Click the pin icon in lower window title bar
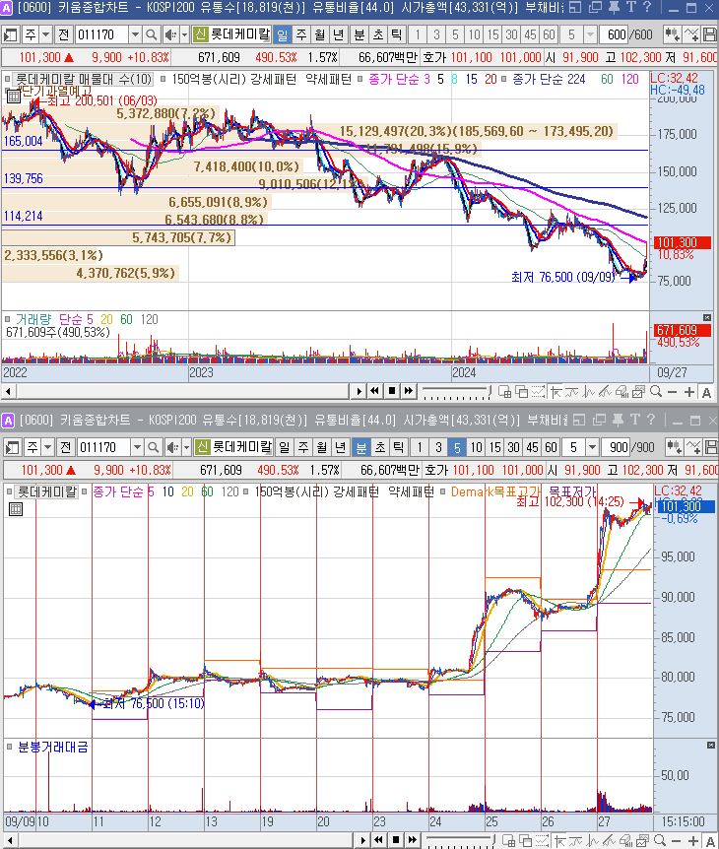 click(x=618, y=421)
